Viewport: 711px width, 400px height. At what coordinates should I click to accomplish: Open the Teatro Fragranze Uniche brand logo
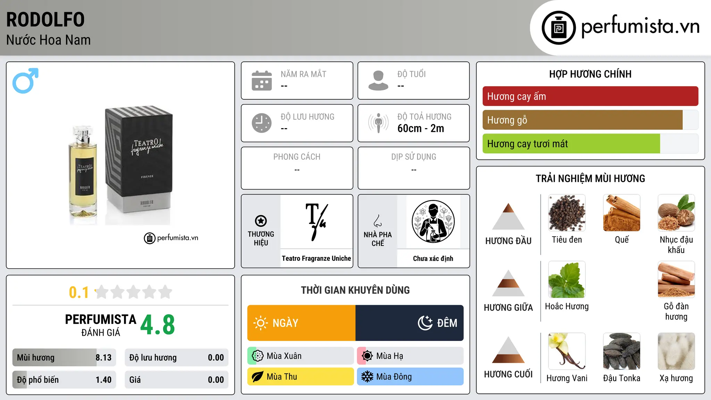click(317, 222)
